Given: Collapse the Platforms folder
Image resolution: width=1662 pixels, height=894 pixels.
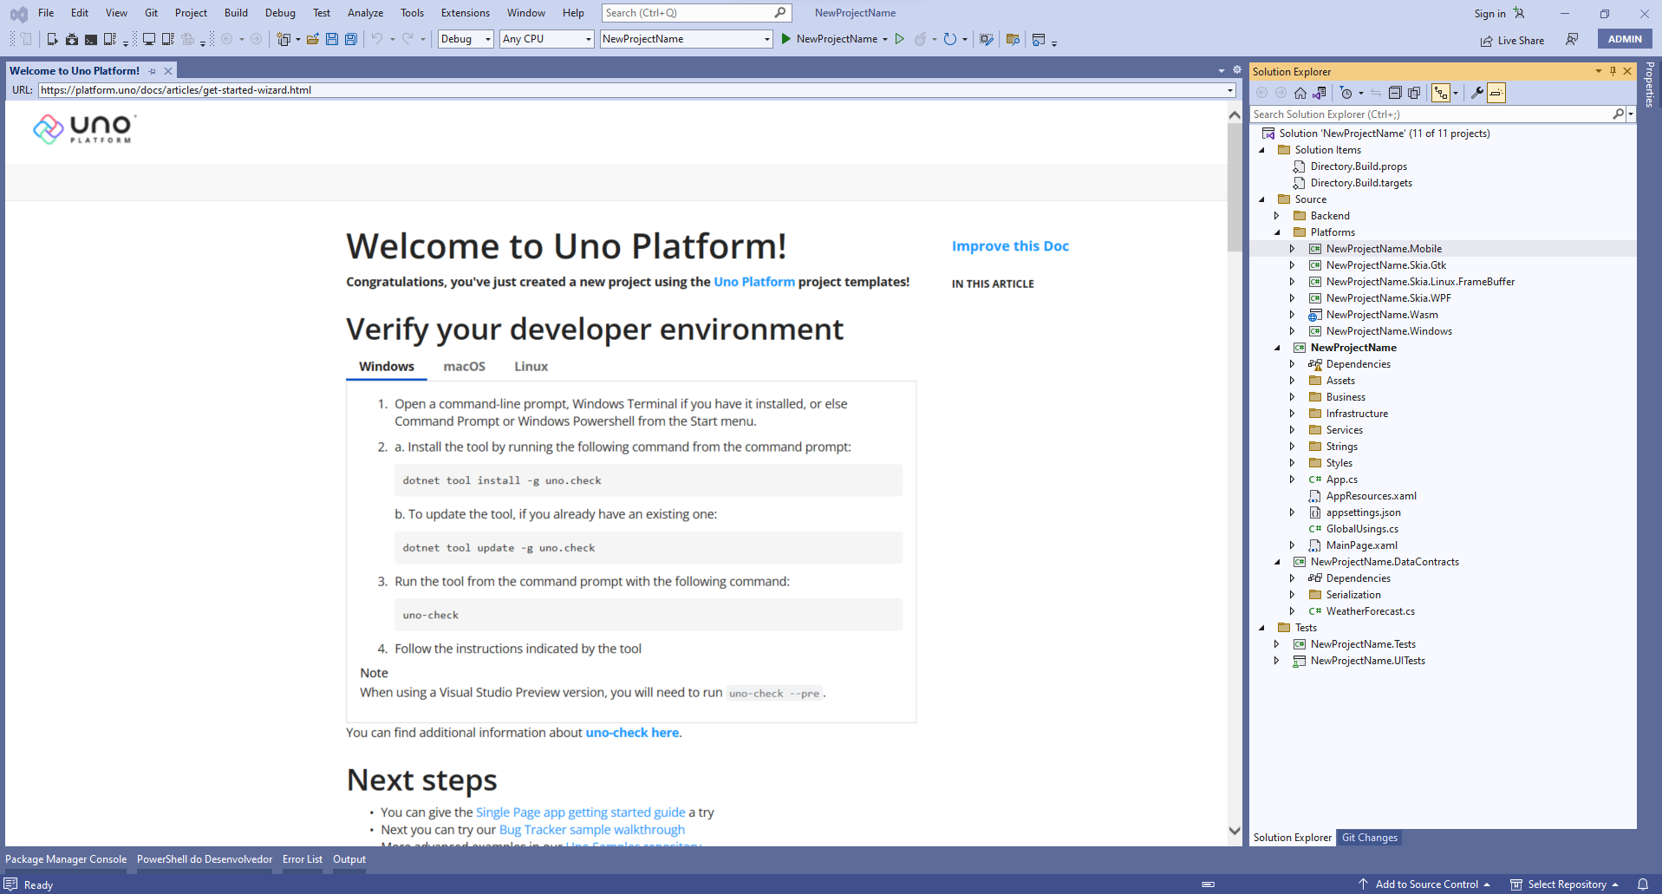Looking at the screenshot, I should pos(1278,232).
